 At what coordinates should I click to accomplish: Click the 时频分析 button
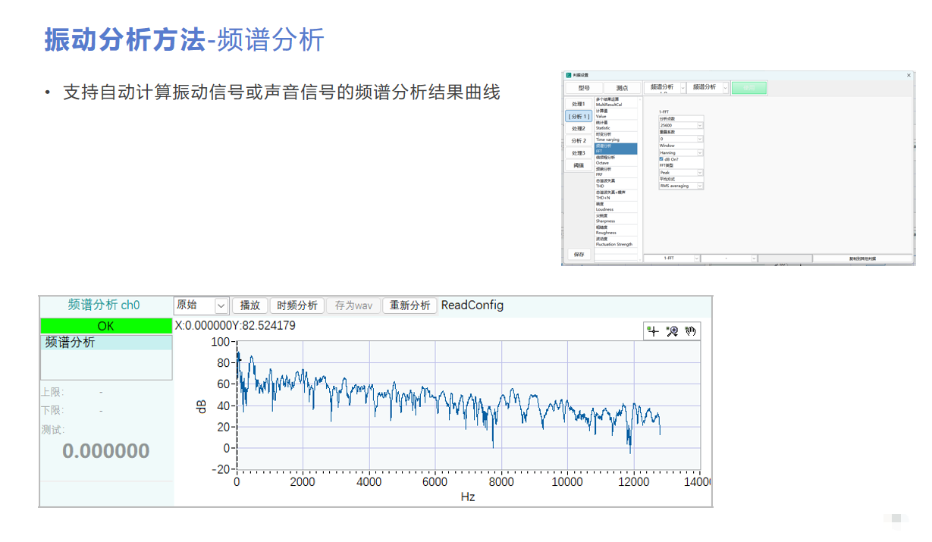pyautogui.click(x=297, y=305)
